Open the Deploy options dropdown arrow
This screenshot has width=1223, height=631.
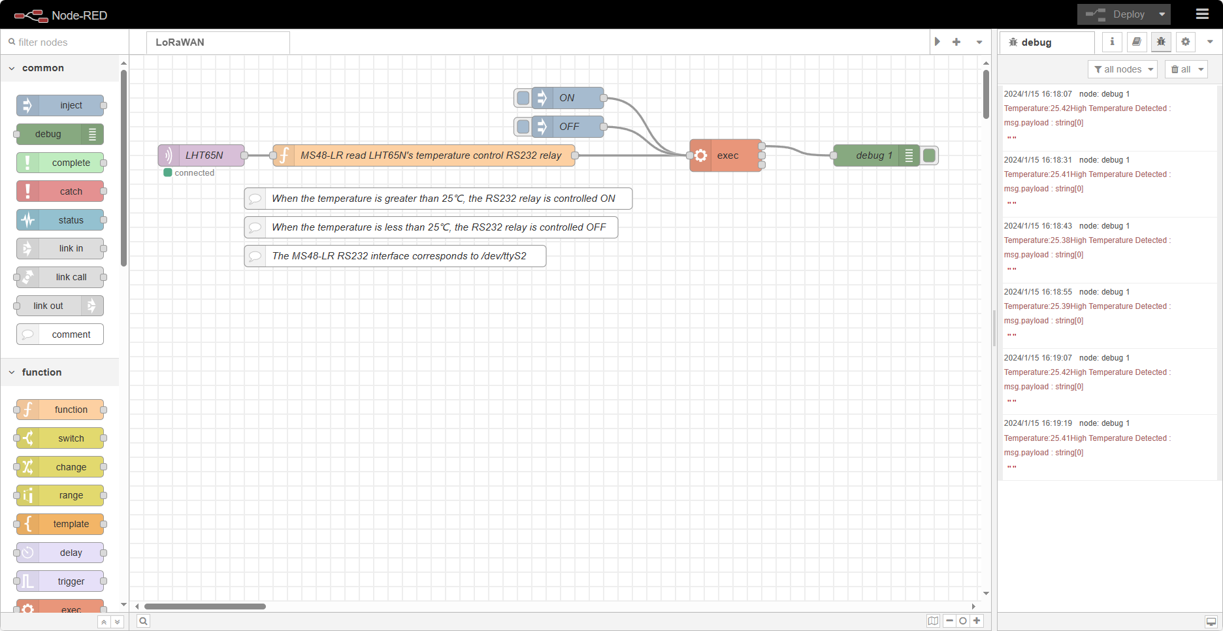(1162, 14)
